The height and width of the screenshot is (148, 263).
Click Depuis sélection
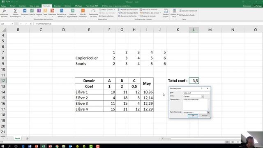[x=106, y=16]
